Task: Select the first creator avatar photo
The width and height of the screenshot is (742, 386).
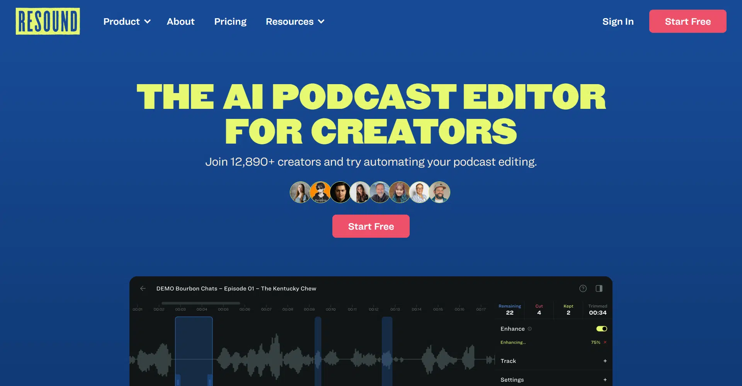Action: (300, 192)
